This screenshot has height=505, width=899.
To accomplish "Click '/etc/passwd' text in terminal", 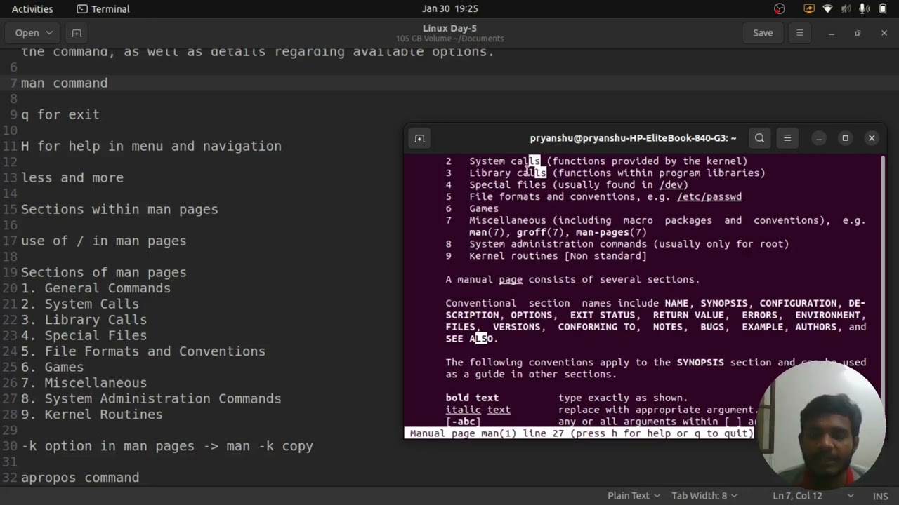I will click(709, 197).
